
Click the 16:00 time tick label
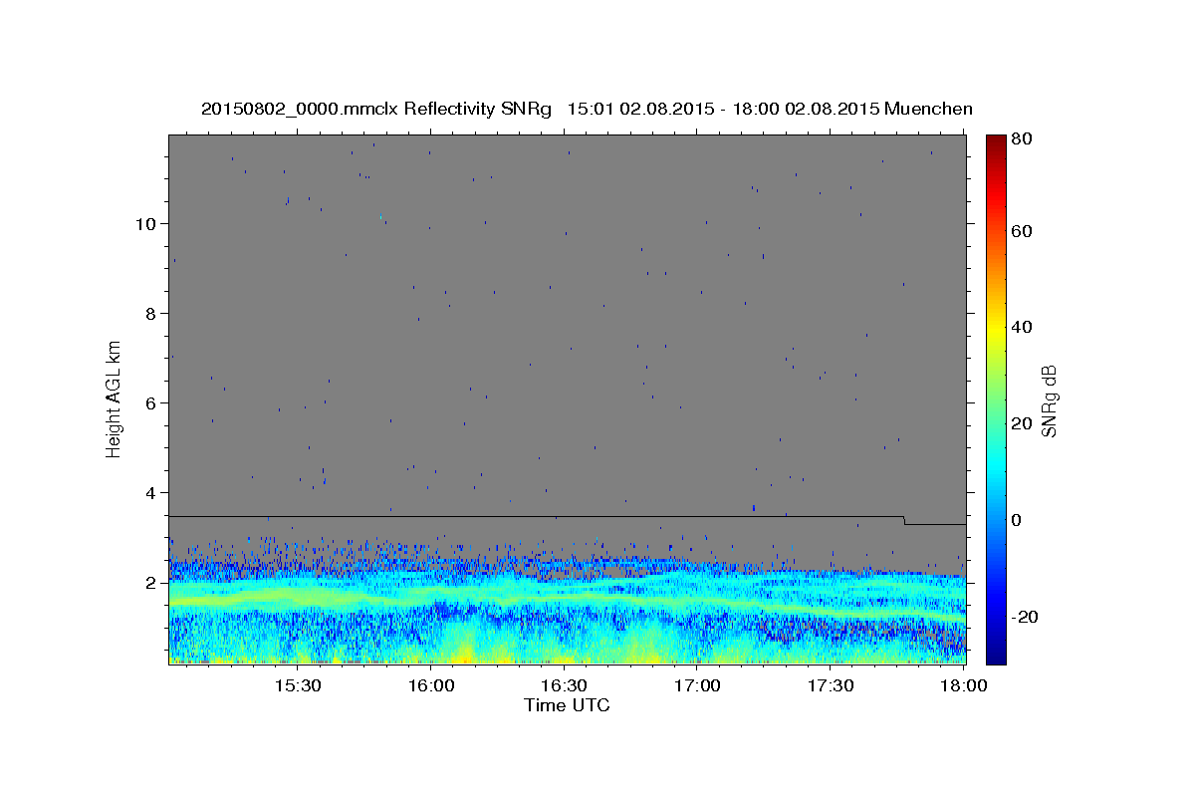[x=430, y=686]
